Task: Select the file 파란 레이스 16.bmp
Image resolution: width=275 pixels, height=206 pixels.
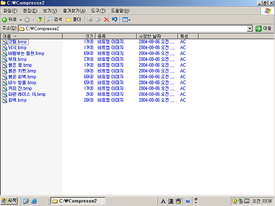Action: point(27,94)
